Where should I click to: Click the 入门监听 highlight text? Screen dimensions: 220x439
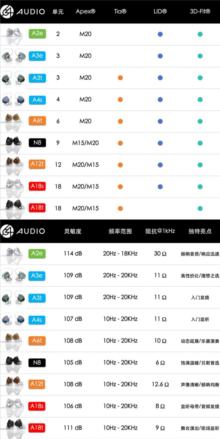tap(200, 319)
